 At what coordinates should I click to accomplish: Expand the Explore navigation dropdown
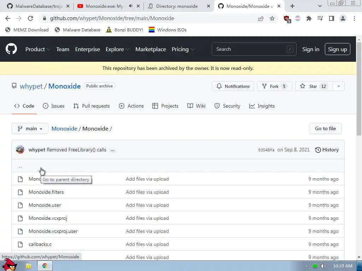point(117,49)
